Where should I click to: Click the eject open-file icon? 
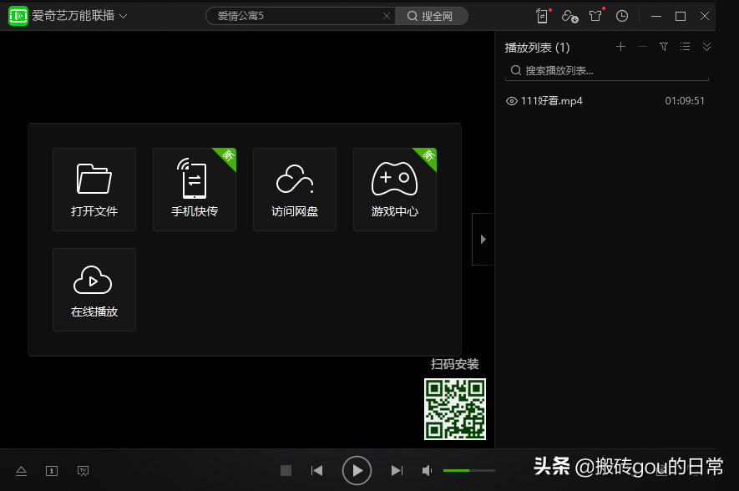pyautogui.click(x=21, y=471)
